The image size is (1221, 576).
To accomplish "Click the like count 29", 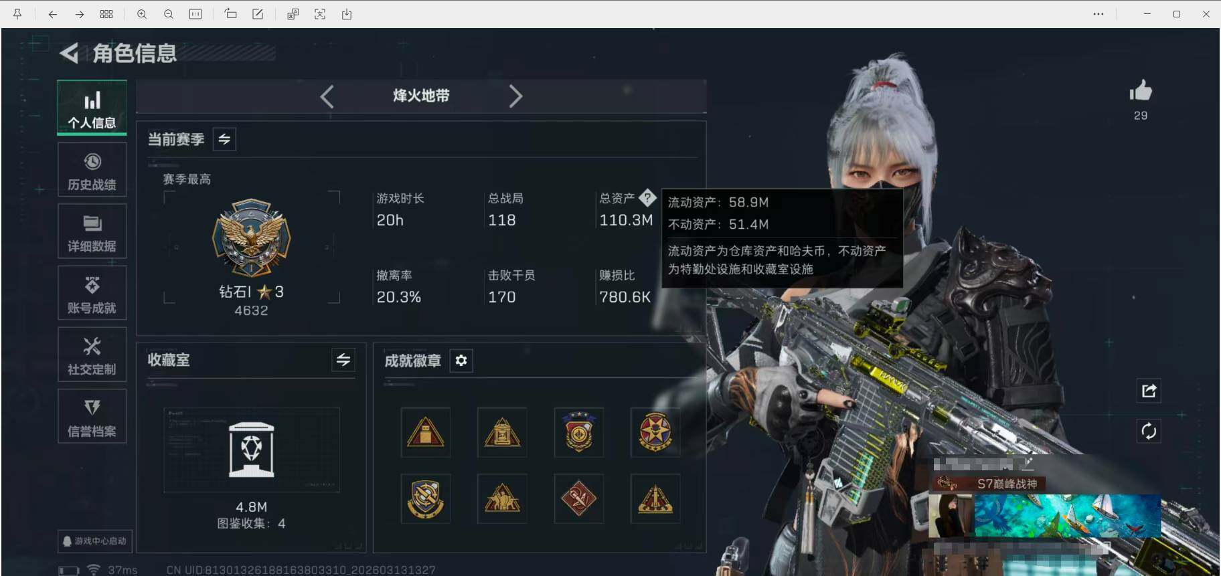I will (x=1141, y=116).
